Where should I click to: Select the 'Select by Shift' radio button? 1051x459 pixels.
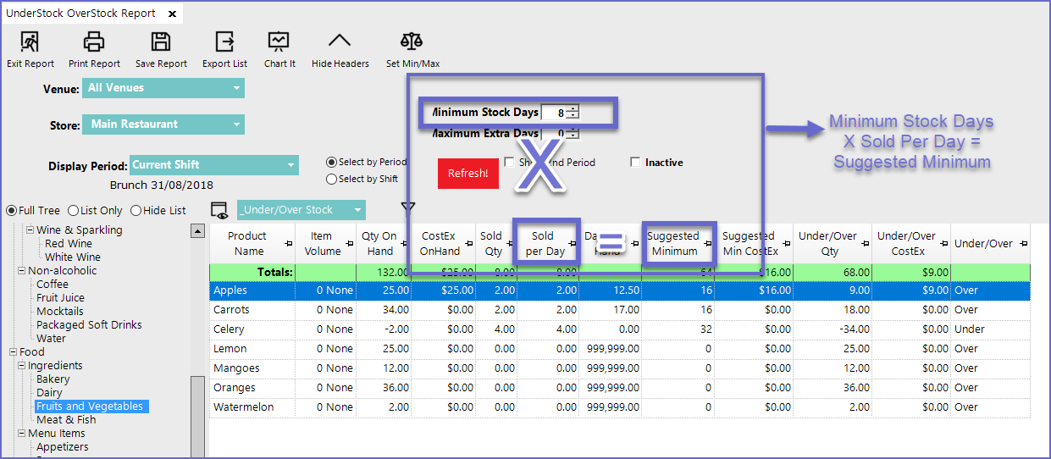coord(332,179)
